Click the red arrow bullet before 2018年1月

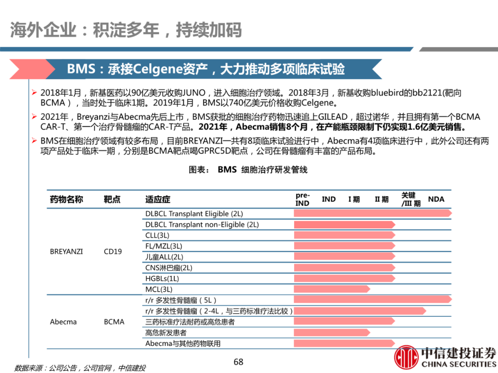point(34,93)
